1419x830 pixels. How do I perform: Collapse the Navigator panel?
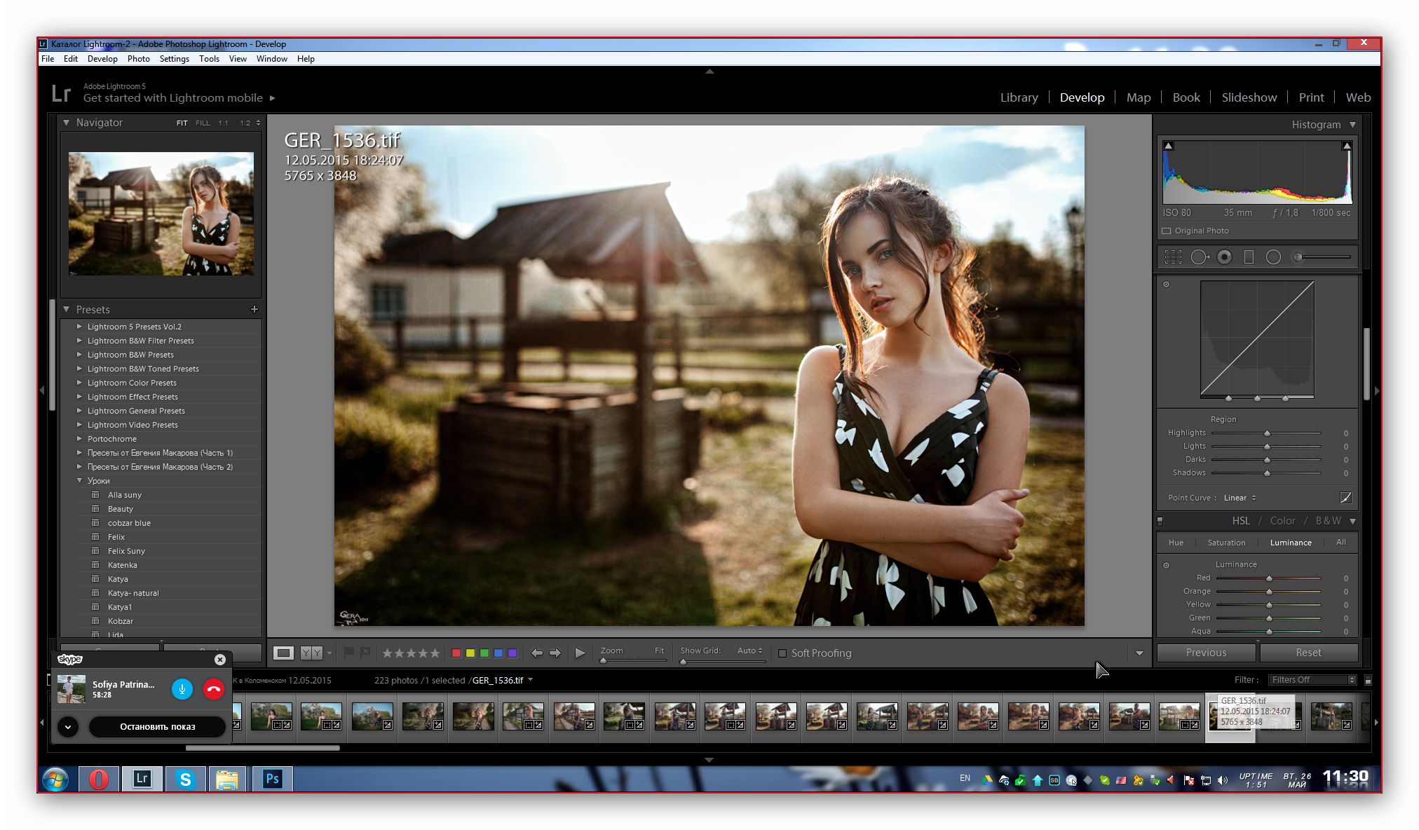[67, 123]
